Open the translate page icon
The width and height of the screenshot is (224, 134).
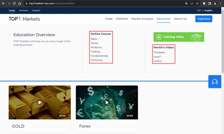[186, 3]
